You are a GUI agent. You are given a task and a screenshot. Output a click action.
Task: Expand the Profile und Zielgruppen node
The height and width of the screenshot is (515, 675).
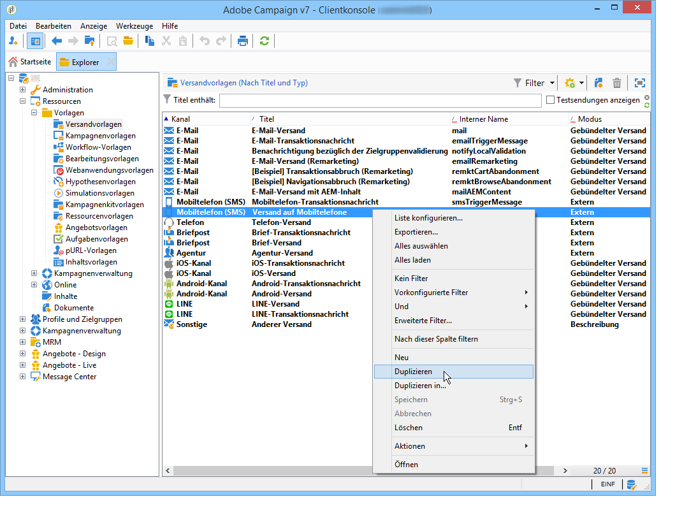click(23, 319)
